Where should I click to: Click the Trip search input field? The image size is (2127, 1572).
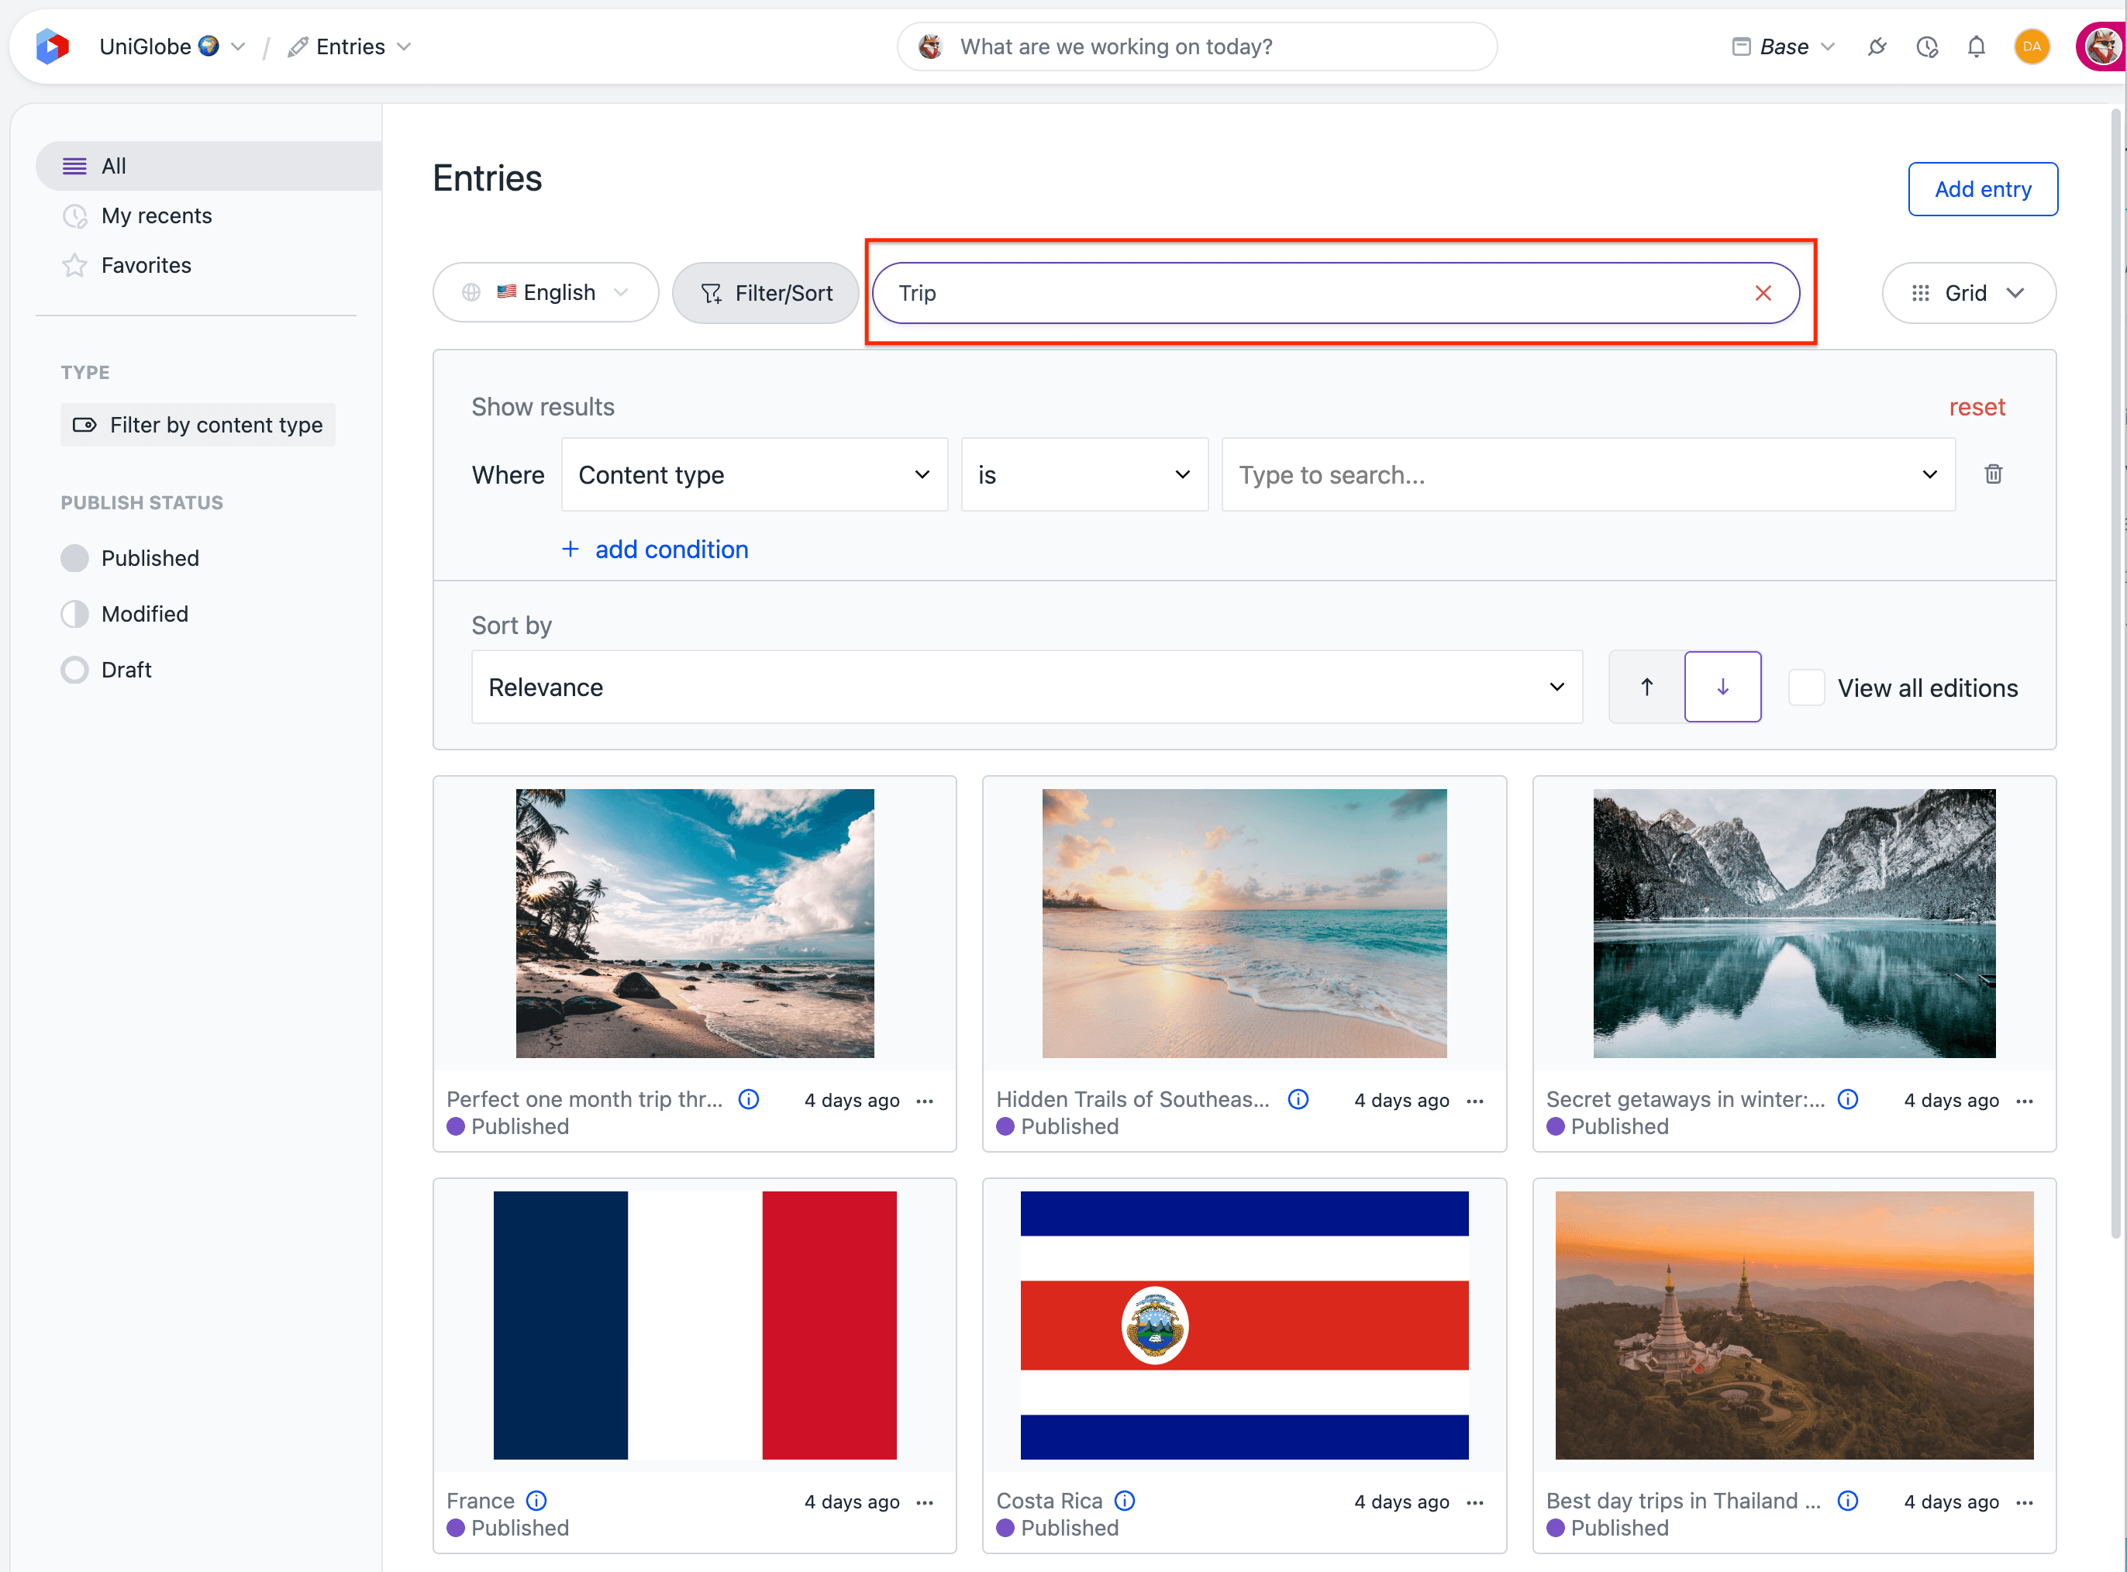click(x=1336, y=293)
